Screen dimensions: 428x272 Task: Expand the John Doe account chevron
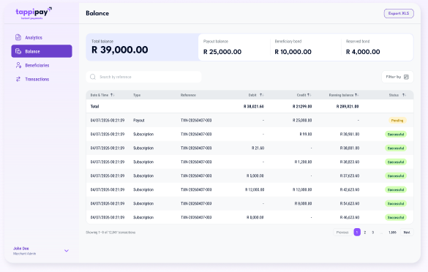click(x=67, y=251)
